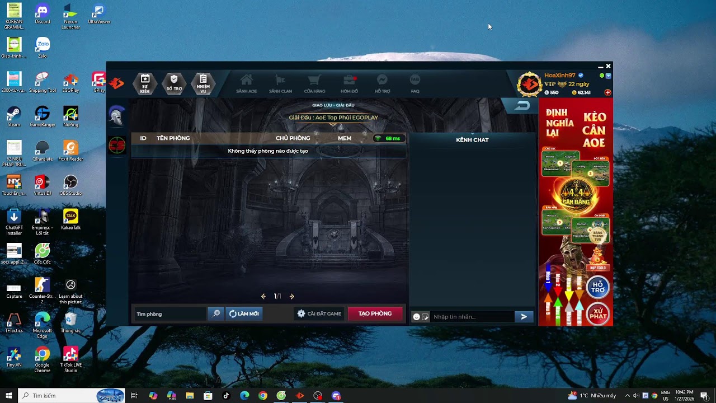The width and height of the screenshot is (716, 403).
Task: Open the Thùng rác recycle bin
Action: (x=70, y=322)
